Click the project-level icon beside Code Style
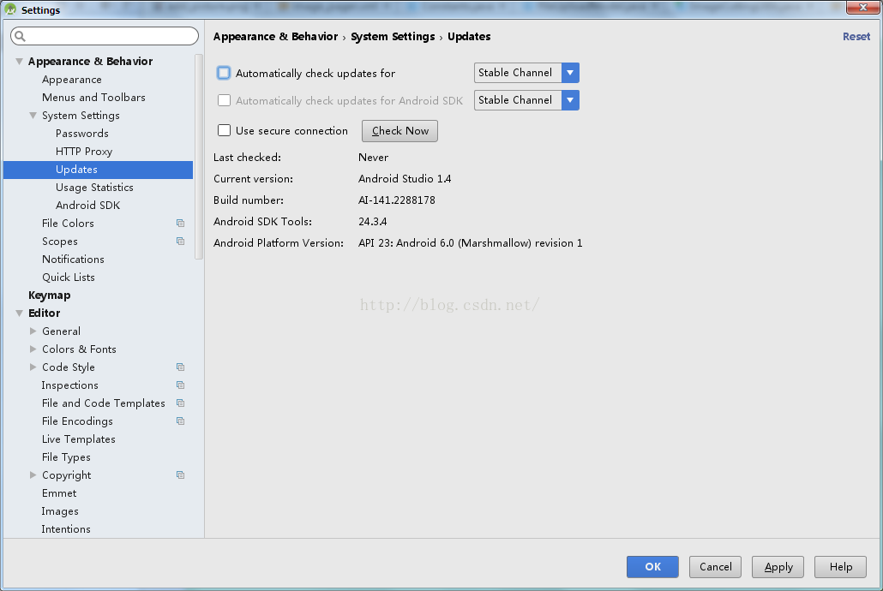This screenshot has height=591, width=883. (180, 367)
